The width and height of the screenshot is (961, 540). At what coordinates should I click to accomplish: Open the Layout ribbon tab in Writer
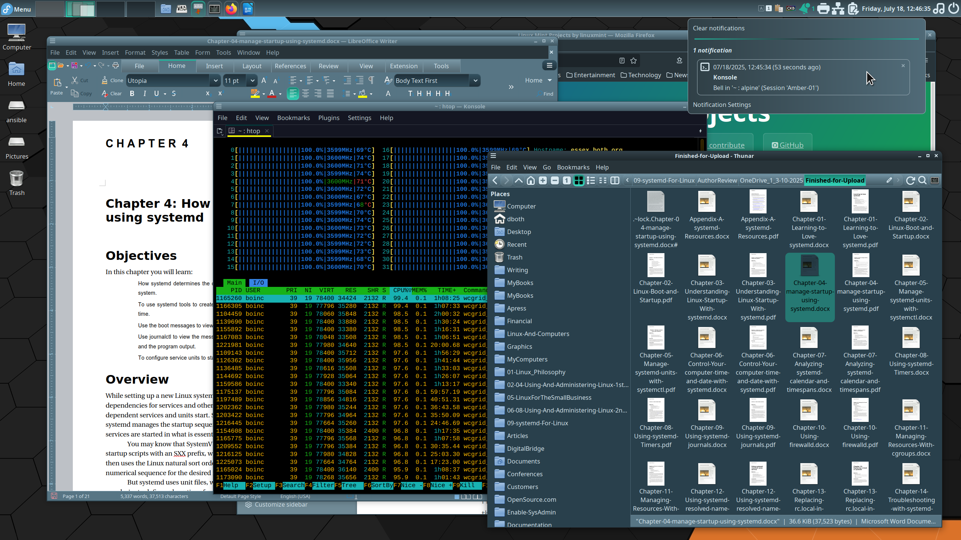252,66
